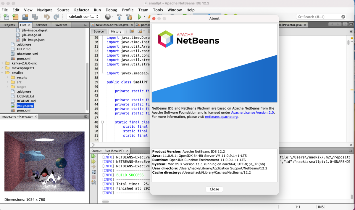Image resolution: width=355 pixels, height=210 pixels.
Task: Toggle the Source view button in editor
Action: tap(99, 31)
